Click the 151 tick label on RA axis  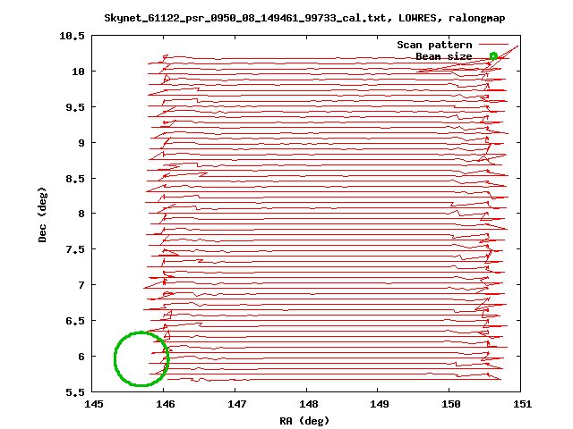coord(522,405)
